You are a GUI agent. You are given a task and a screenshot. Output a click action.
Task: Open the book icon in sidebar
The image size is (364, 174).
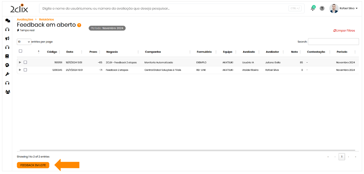pos(7,56)
